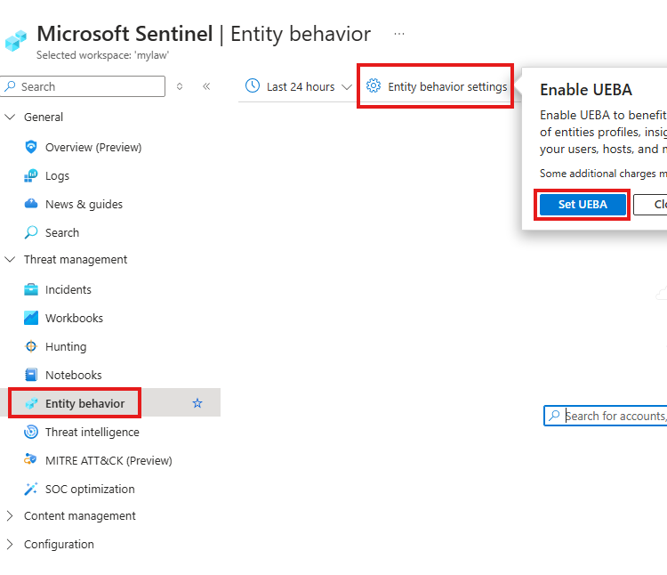Click the Set UEBA button

pyautogui.click(x=583, y=204)
